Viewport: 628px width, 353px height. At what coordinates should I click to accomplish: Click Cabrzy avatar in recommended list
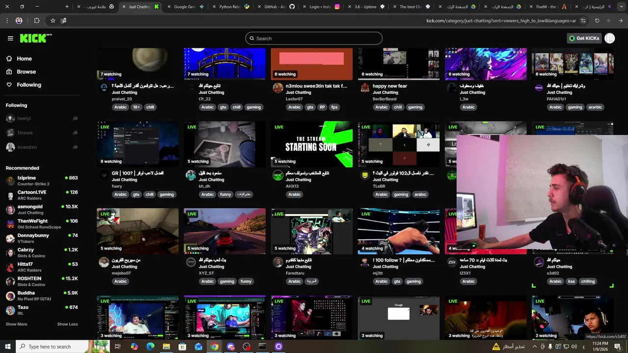click(10, 252)
